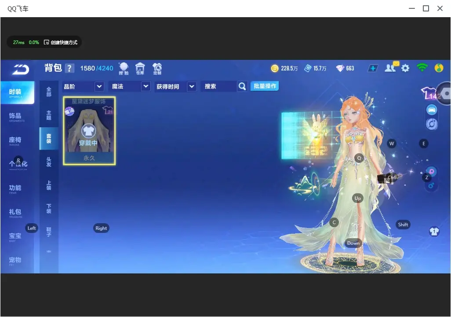The image size is (451, 317).
Task: Open the 仓库 warehouse icon
Action: click(x=140, y=69)
